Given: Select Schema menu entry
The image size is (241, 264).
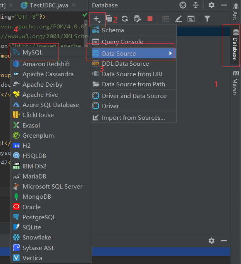Looking at the screenshot, I should point(134,30).
